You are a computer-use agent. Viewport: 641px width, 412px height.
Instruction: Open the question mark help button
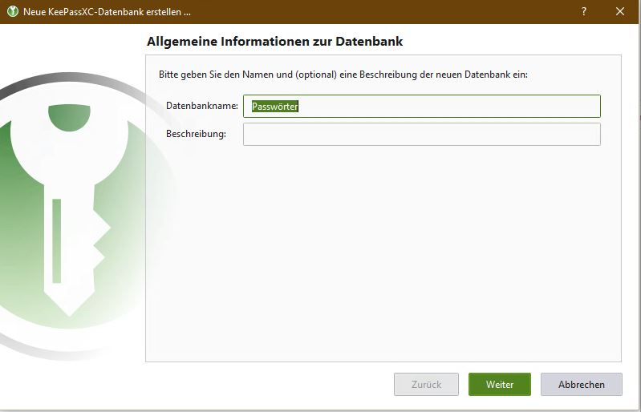583,11
